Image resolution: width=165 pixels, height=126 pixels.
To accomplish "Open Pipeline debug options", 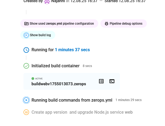I will tap(124, 24).
